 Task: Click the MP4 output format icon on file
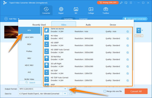139,30
